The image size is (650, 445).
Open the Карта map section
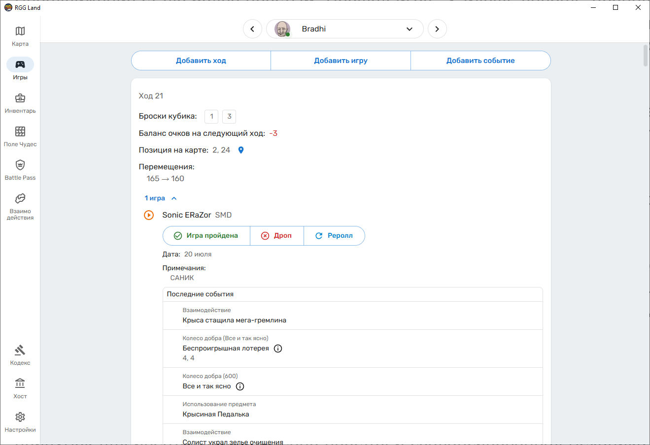[x=20, y=36]
